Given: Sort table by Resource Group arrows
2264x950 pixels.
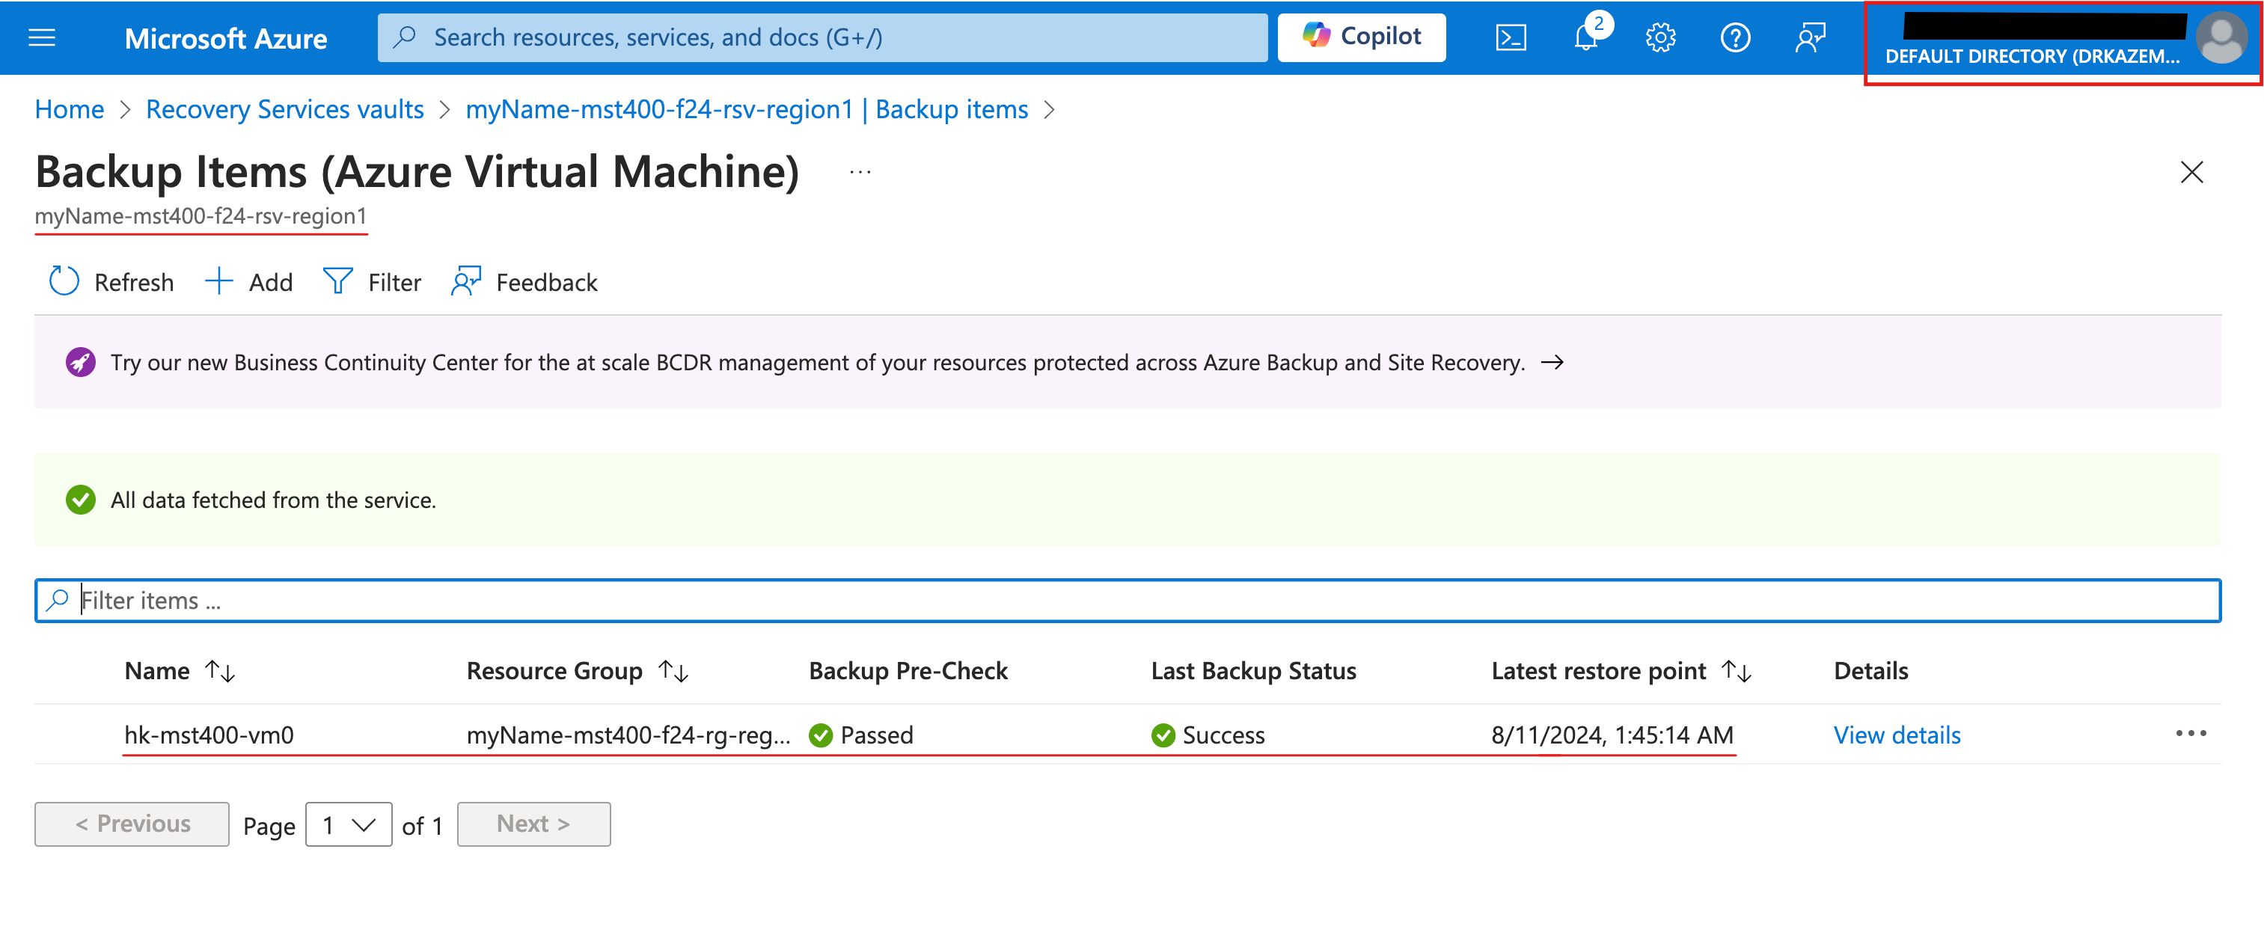Looking at the screenshot, I should tap(673, 672).
